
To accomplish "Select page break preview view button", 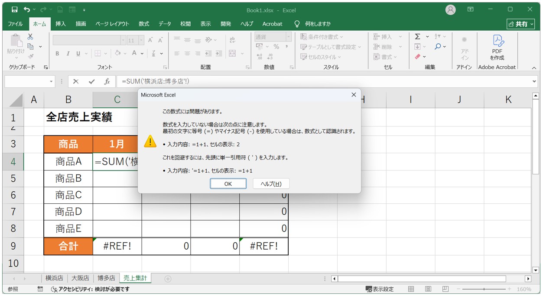I will click(445, 289).
